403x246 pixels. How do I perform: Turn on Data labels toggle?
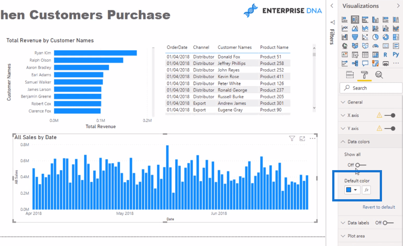pos(388,223)
